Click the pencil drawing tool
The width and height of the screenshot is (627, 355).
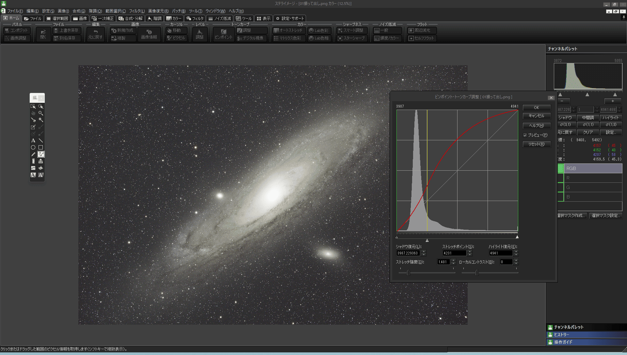tap(33, 154)
